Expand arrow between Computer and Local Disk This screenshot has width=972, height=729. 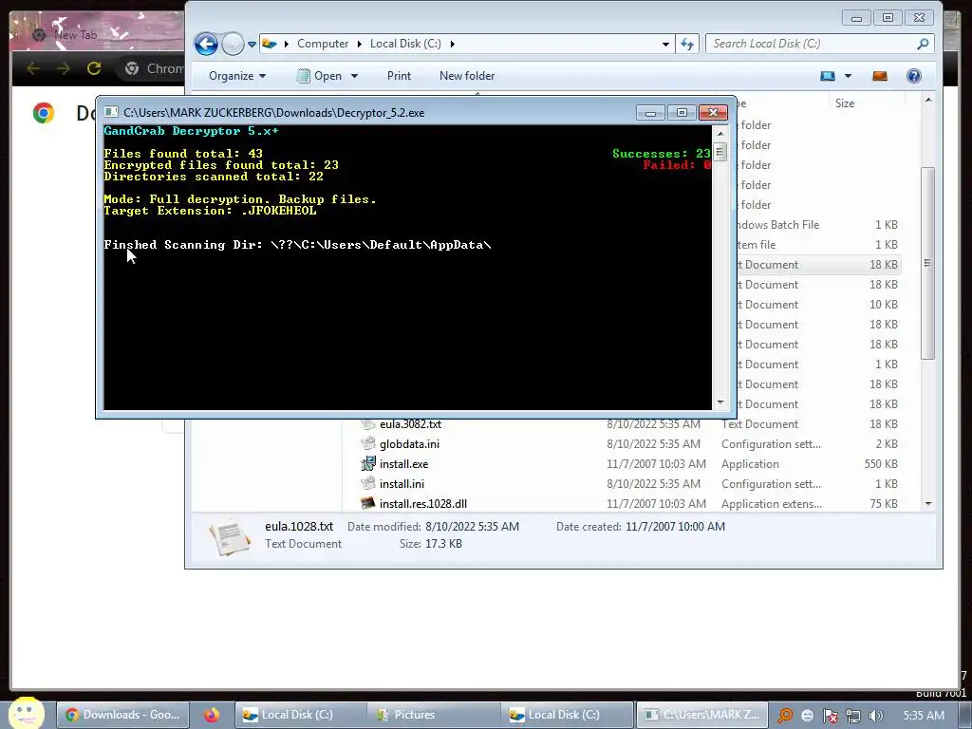[360, 44]
